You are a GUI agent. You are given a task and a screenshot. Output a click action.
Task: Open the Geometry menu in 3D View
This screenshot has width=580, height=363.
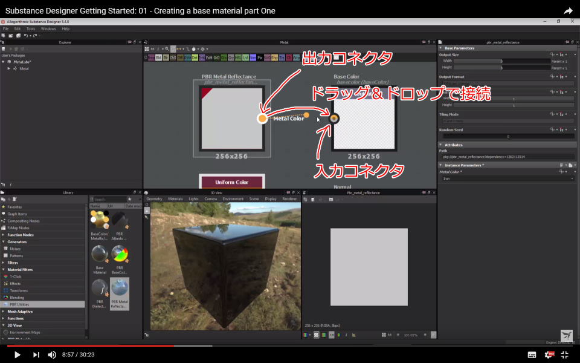pyautogui.click(x=154, y=199)
